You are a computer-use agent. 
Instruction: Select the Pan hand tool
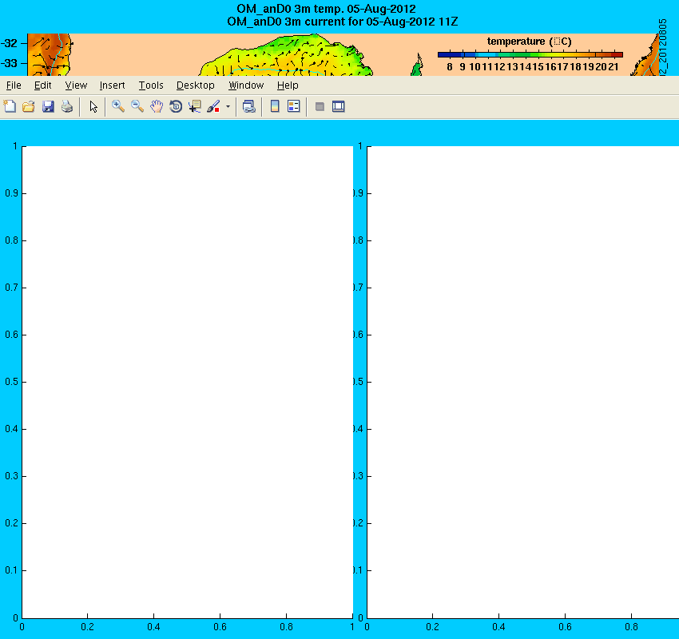pyautogui.click(x=157, y=106)
